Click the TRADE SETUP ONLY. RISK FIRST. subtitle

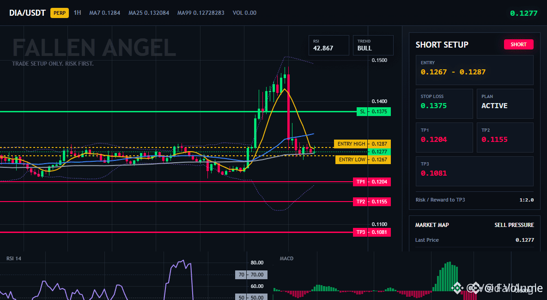click(53, 64)
